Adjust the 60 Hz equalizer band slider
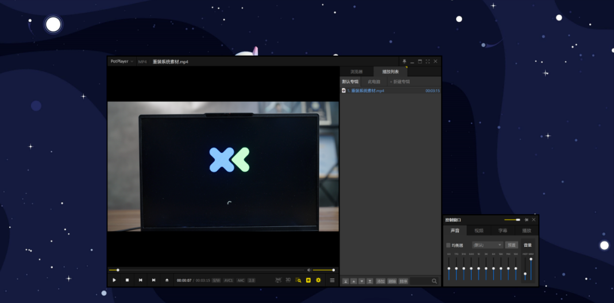Viewport: 614px width, 303px height. (x=449, y=268)
